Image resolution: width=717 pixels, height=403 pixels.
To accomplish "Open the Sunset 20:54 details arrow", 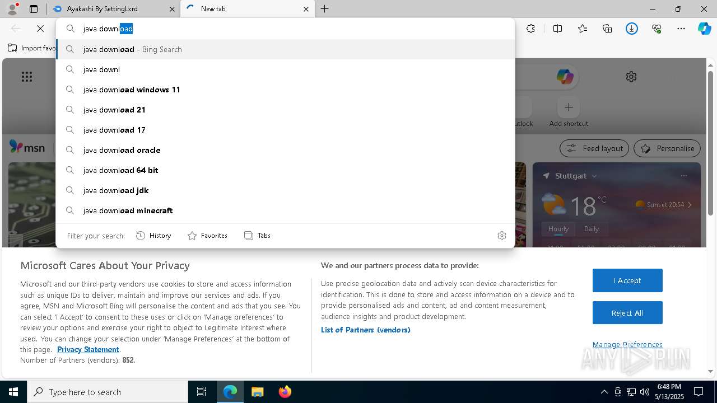I will (x=690, y=205).
